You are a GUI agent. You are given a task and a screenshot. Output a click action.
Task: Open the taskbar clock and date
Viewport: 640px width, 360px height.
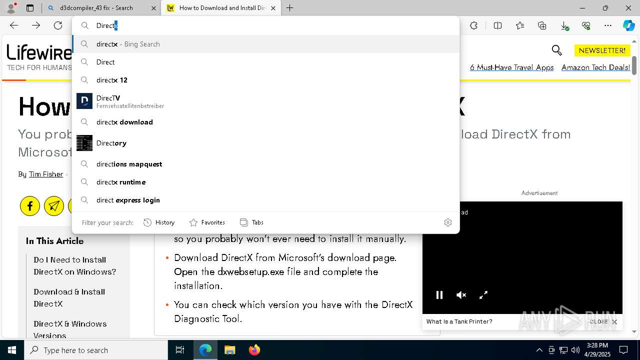(597, 350)
